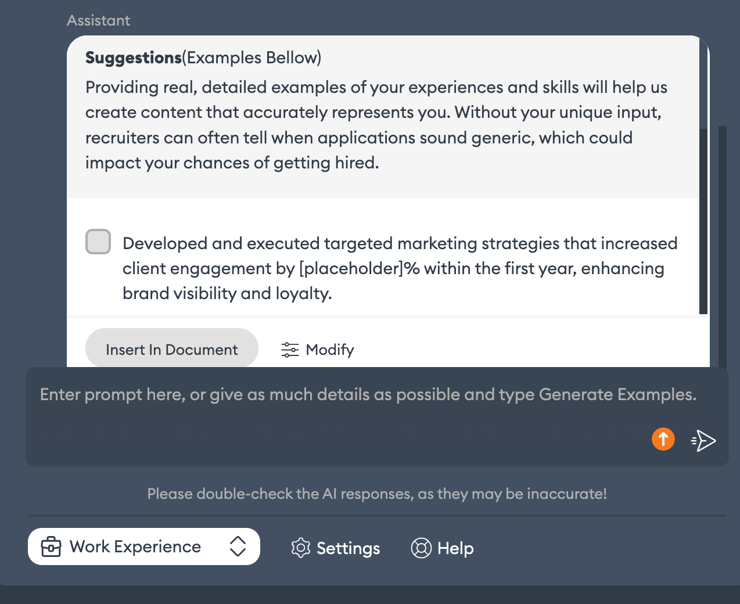The image size is (740, 604).
Task: Click the Modify sliders icon
Action: [x=290, y=350]
